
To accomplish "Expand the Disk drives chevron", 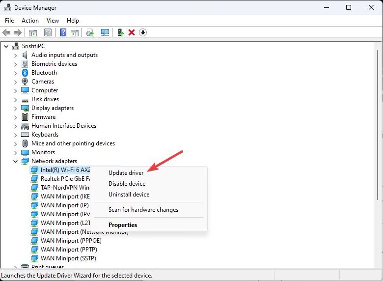I will (x=15, y=100).
